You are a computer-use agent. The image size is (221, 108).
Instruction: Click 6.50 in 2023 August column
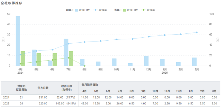tap(132, 104)
